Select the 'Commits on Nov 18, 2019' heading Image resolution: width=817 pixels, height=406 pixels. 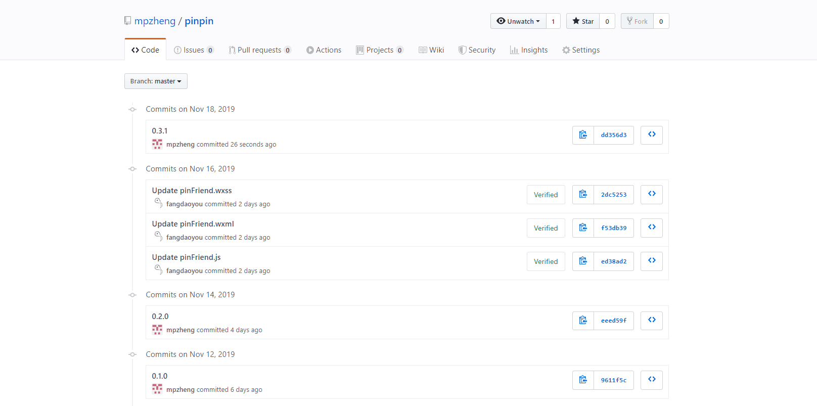[190, 109]
